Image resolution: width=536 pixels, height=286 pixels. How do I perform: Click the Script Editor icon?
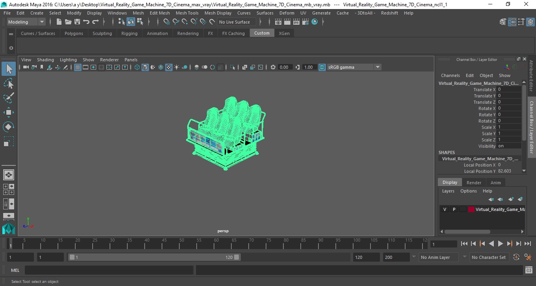click(x=529, y=270)
